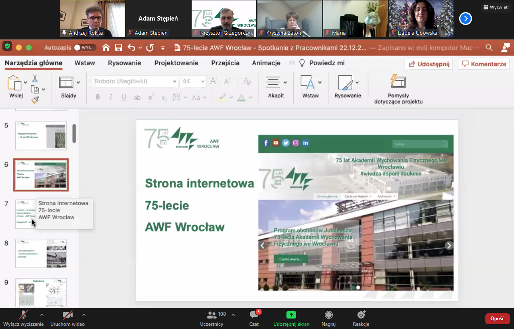Cut selection with scissors icon
The width and height of the screenshot is (514, 329).
[x=35, y=79]
